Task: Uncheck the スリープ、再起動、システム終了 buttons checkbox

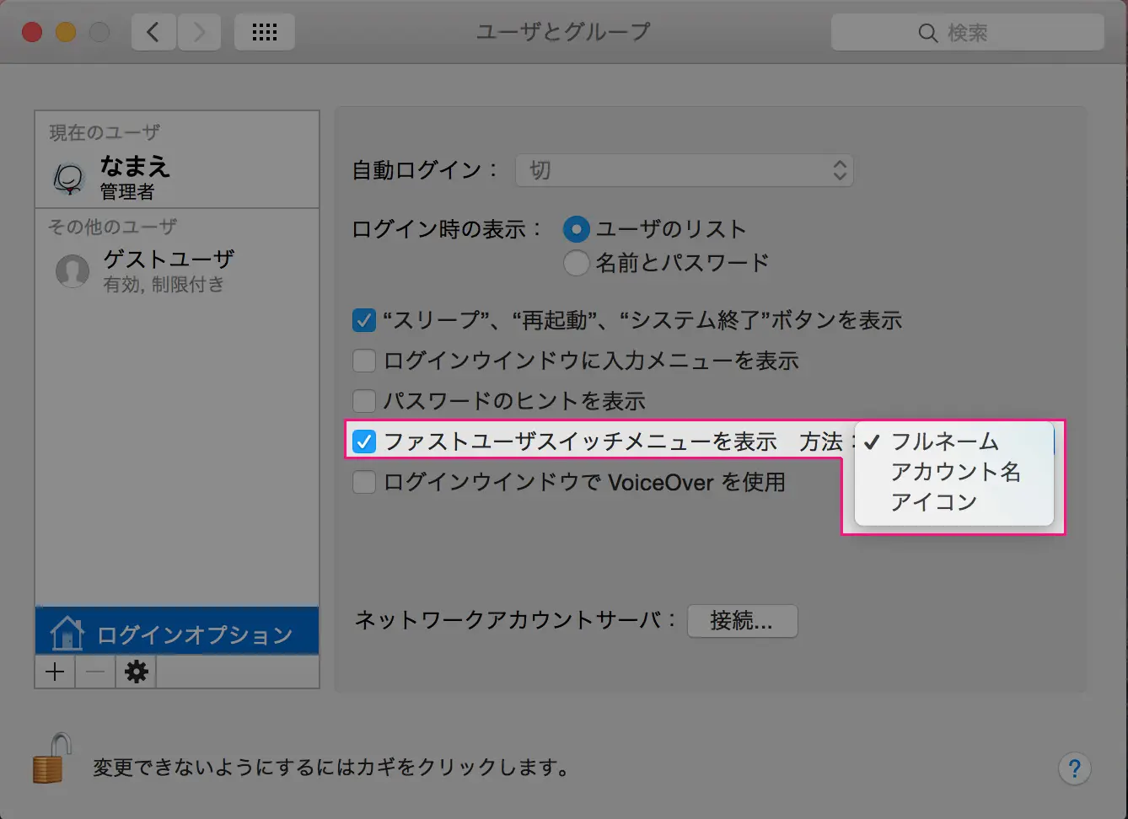Action: [x=364, y=320]
